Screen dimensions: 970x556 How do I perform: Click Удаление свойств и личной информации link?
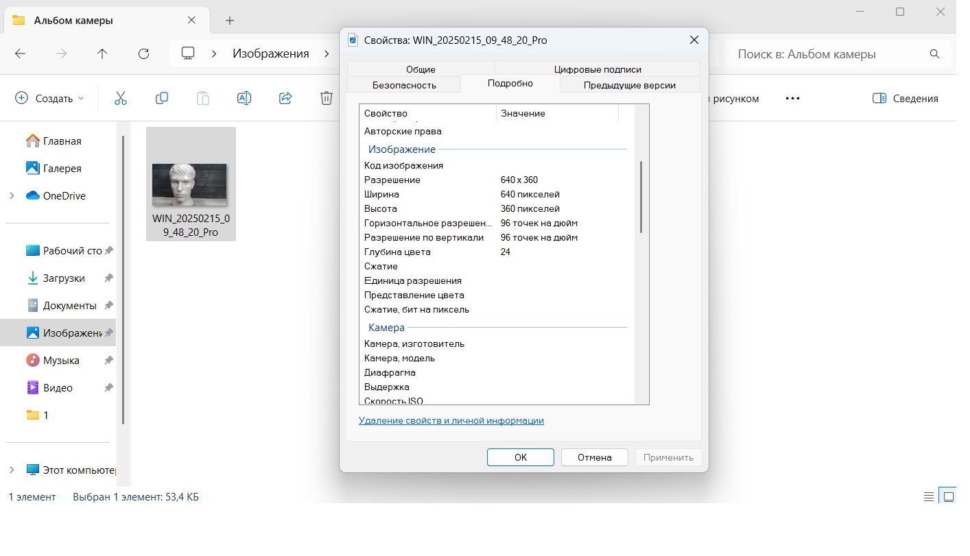(x=451, y=420)
